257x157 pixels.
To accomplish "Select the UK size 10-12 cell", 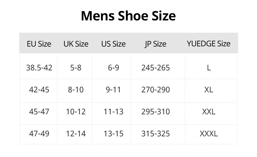I will [76, 112].
